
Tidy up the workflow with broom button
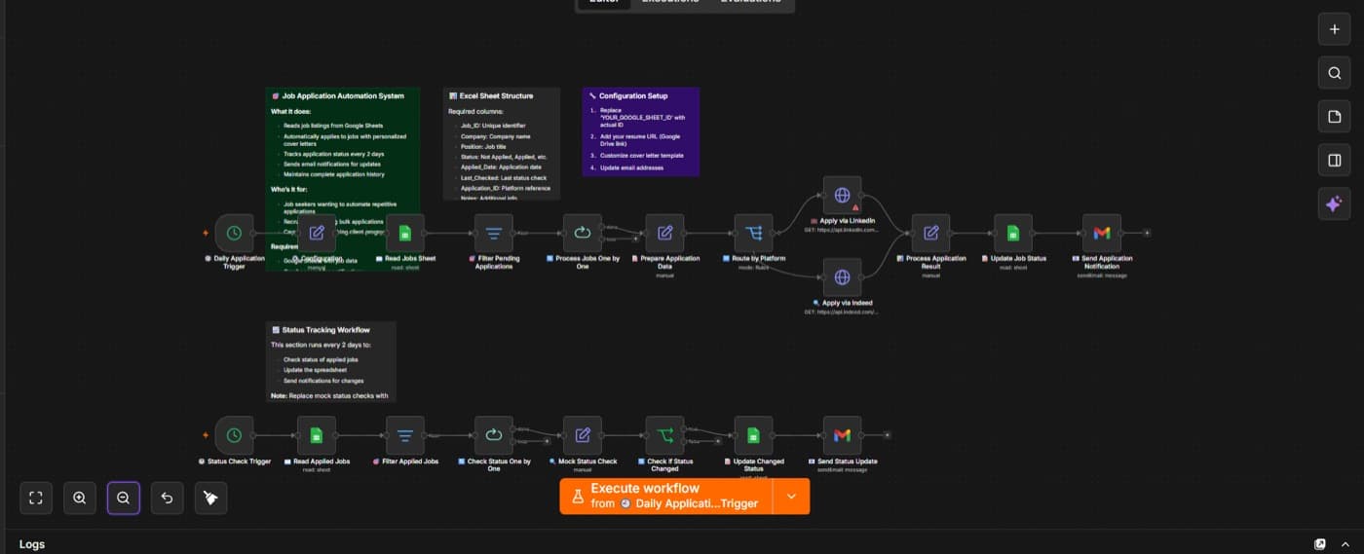click(210, 498)
